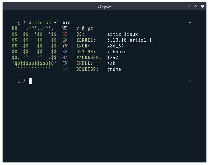Click the 'disfetch' command word
This screenshot has width=209, height=165.
pos(40,23)
